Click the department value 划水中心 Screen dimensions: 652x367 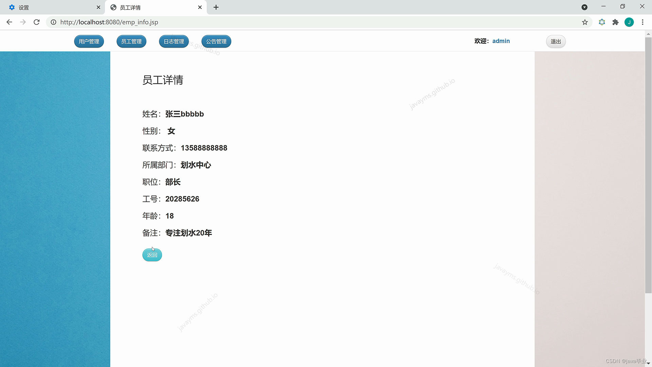pos(196,165)
